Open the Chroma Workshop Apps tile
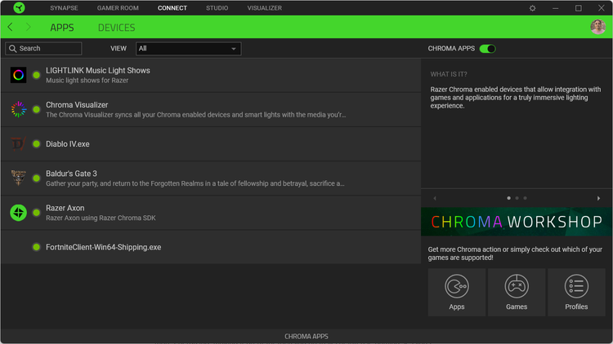Viewport: 613px width, 344px height. coord(457,292)
